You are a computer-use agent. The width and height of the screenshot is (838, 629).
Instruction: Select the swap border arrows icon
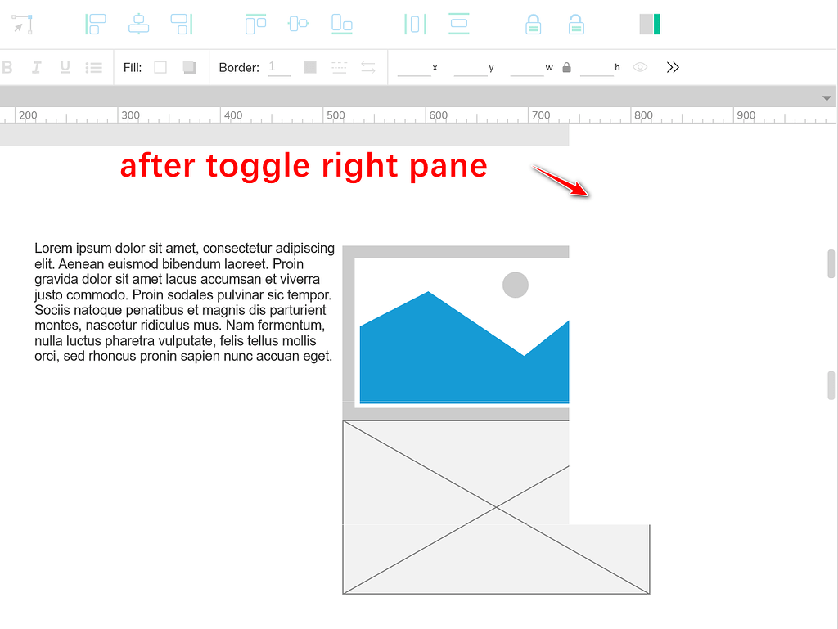[x=367, y=67]
